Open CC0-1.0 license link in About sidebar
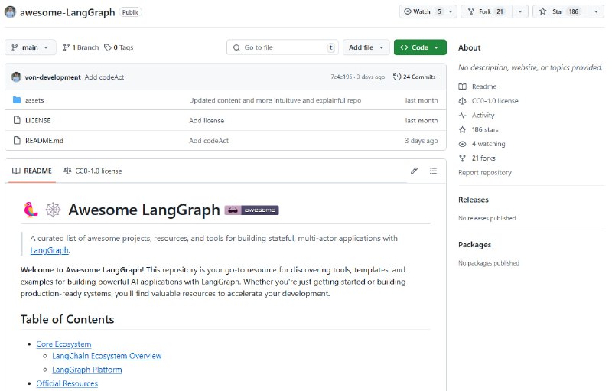The height and width of the screenshot is (391, 612). (x=495, y=101)
